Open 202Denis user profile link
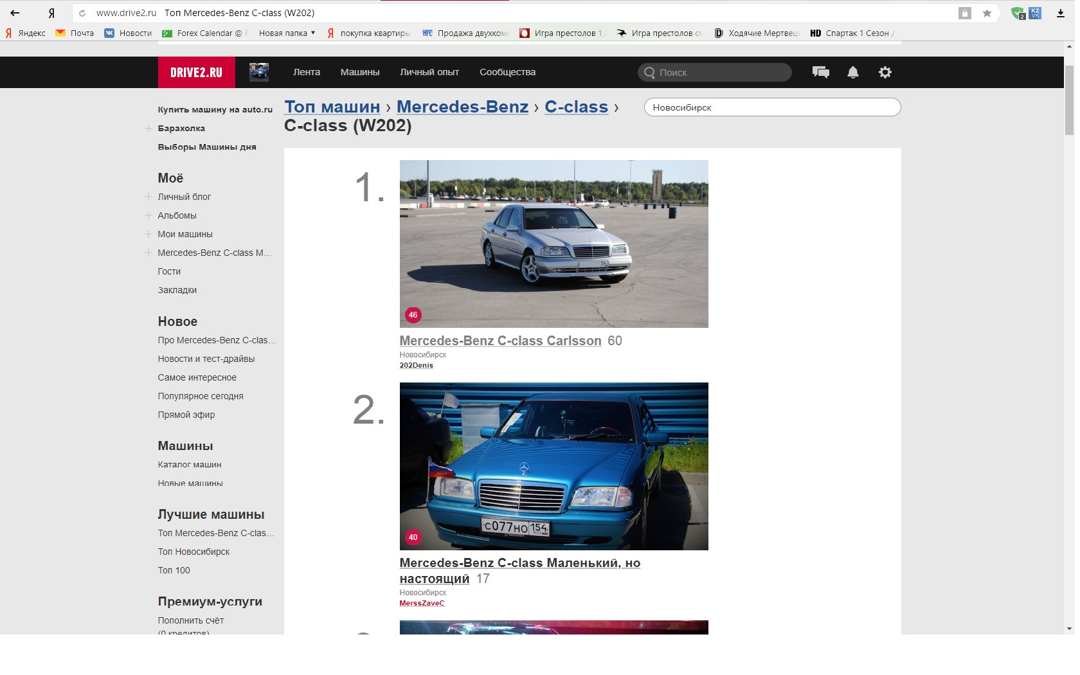Image resolution: width=1080 pixels, height=675 pixels. 416,365
